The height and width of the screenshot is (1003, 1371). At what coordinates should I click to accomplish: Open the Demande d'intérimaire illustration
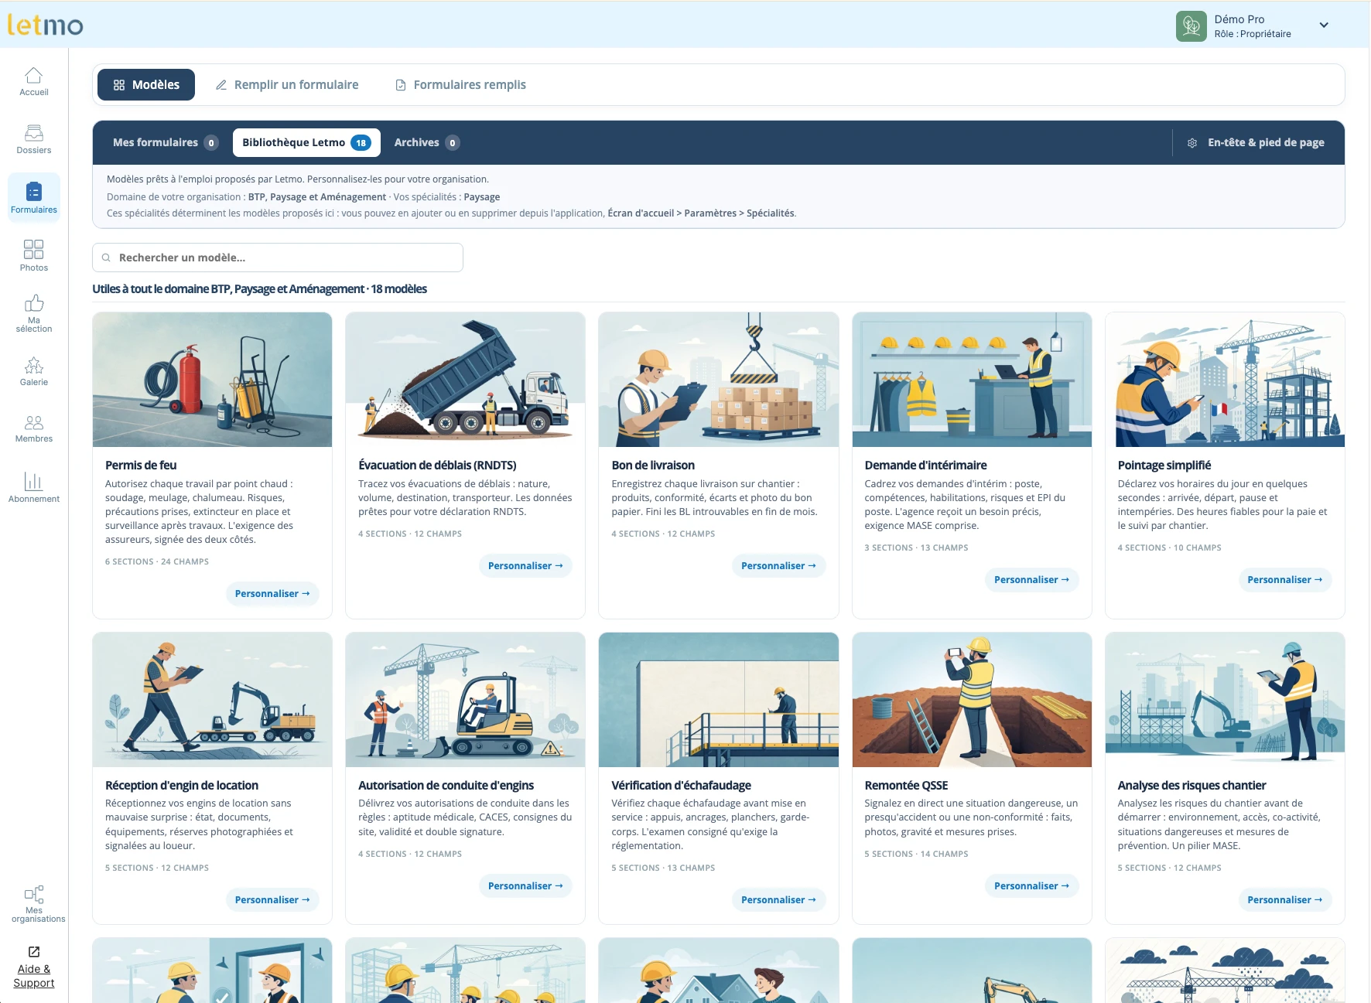click(x=972, y=380)
